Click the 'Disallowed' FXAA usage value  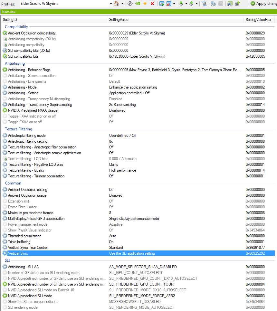pyautogui.click(x=117, y=110)
